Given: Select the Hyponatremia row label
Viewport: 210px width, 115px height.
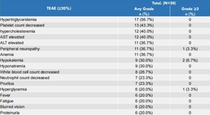Looking at the screenshot, I should click(x=13, y=66).
